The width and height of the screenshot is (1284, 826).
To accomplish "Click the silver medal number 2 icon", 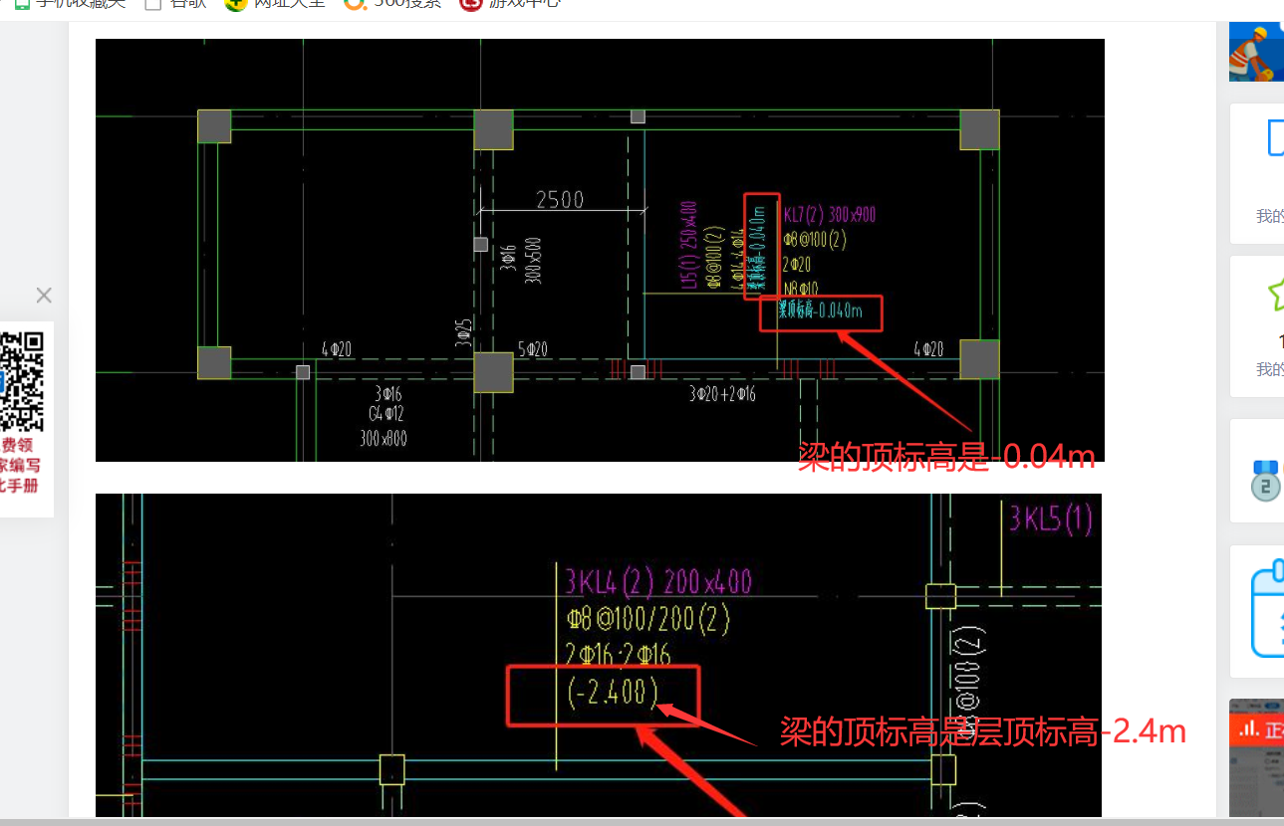I will click(x=1266, y=481).
